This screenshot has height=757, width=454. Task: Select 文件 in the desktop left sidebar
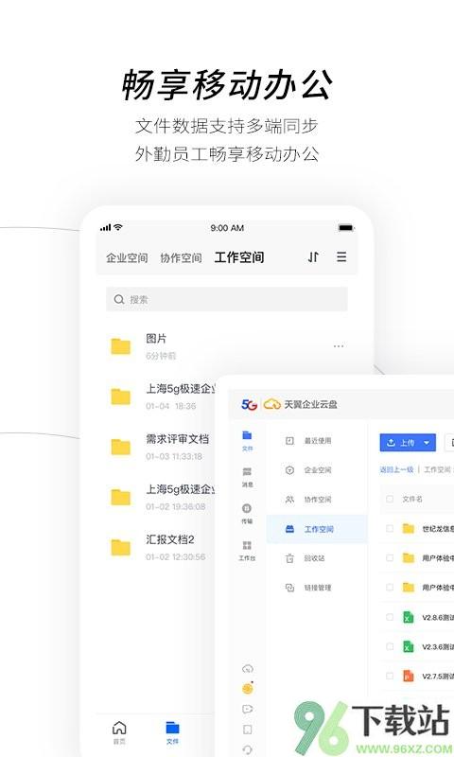click(247, 440)
